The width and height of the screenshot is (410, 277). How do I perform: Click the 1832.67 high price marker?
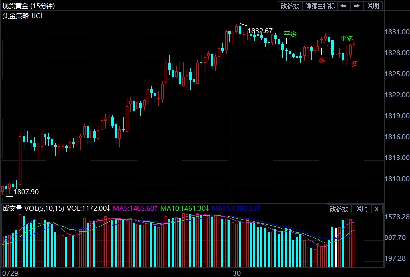click(x=260, y=31)
